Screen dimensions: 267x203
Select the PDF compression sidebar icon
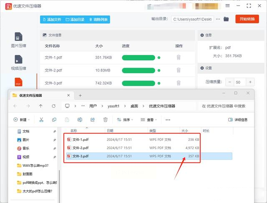click(18, 82)
